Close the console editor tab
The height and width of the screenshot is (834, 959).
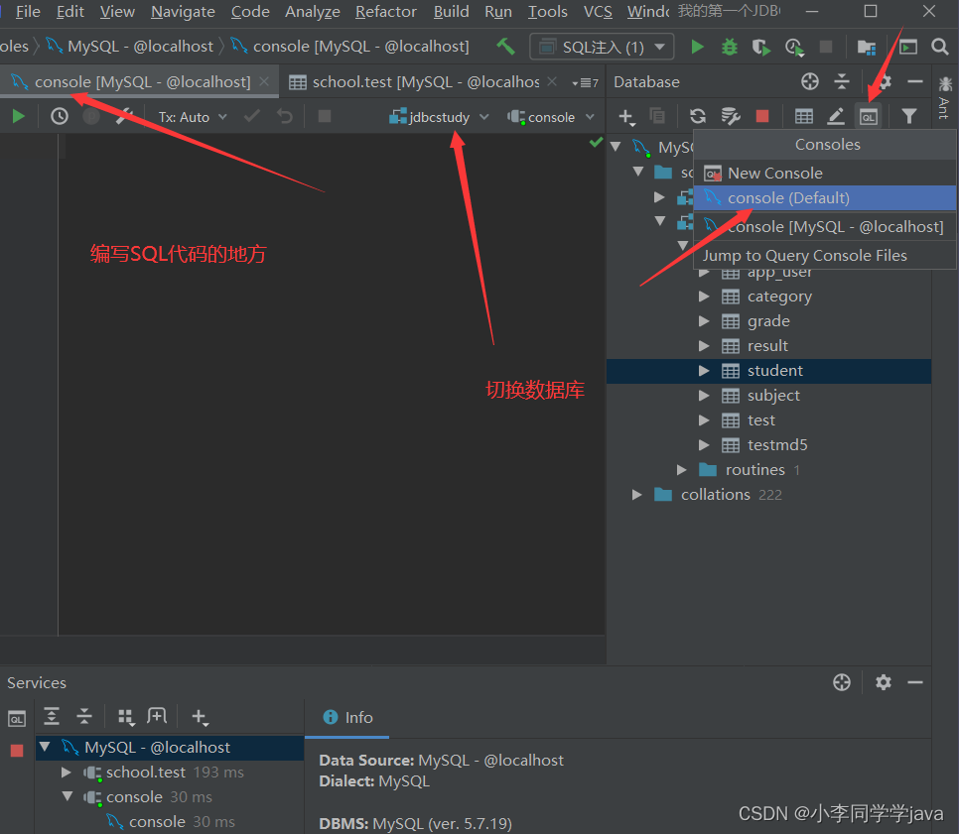point(264,82)
